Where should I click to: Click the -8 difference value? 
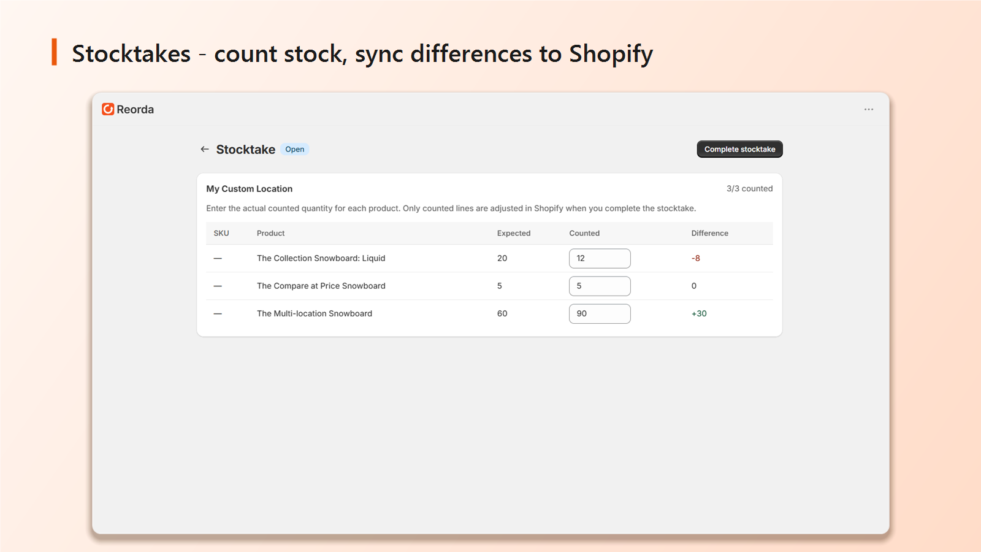[x=696, y=258]
